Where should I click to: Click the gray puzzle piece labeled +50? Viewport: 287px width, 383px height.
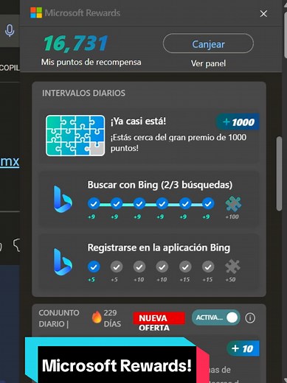click(x=232, y=267)
